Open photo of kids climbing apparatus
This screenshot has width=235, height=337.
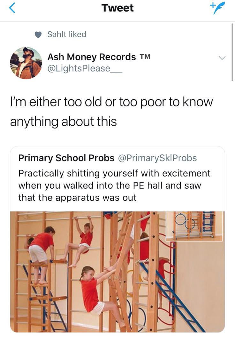tap(117, 272)
